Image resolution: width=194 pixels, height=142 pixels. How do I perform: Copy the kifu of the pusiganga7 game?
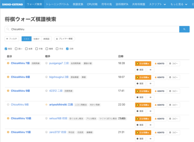click(x=174, y=64)
